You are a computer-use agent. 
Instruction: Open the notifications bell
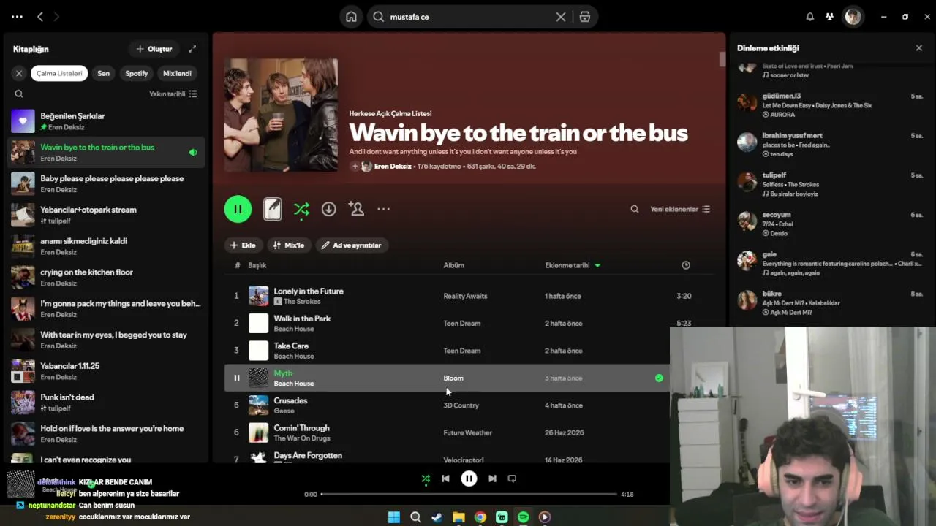[x=810, y=17]
